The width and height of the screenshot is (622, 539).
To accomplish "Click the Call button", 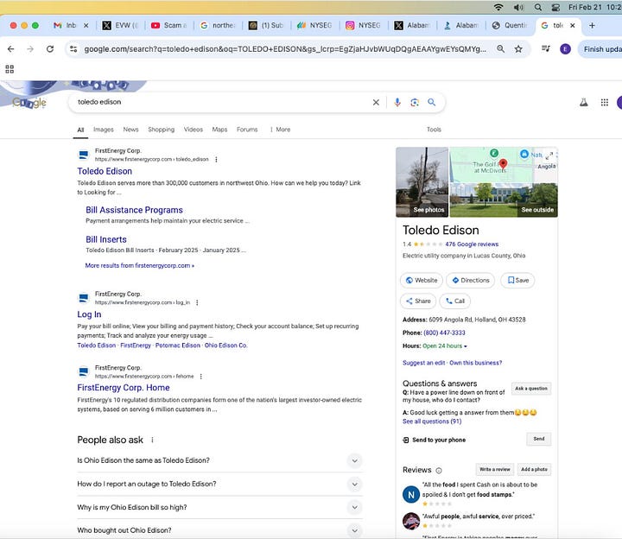I will 455,301.
